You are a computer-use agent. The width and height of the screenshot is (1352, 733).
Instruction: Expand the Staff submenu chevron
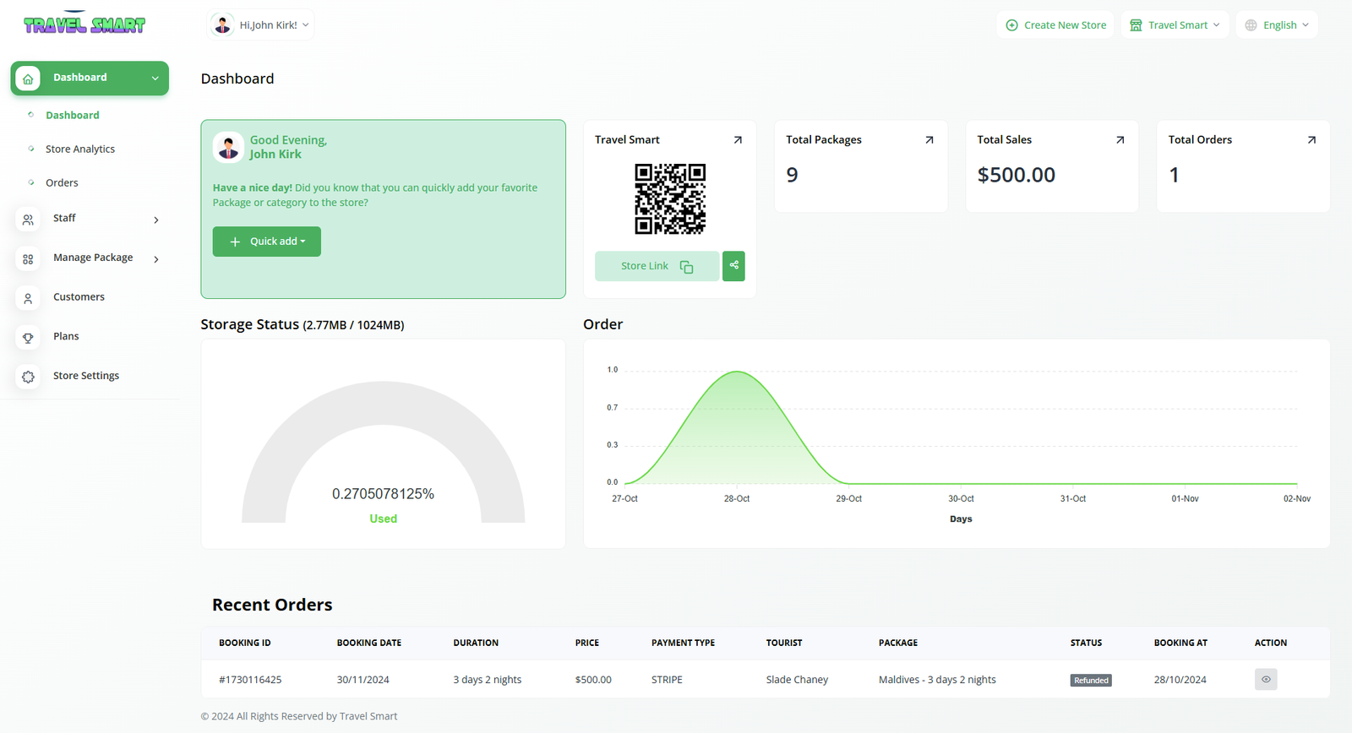pyautogui.click(x=156, y=220)
